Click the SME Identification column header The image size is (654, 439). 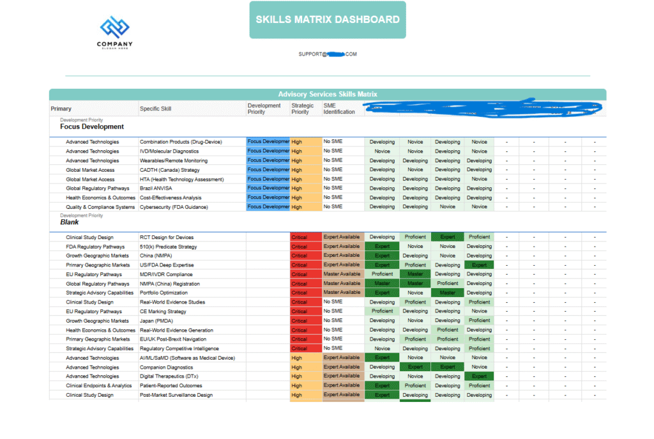pos(338,109)
